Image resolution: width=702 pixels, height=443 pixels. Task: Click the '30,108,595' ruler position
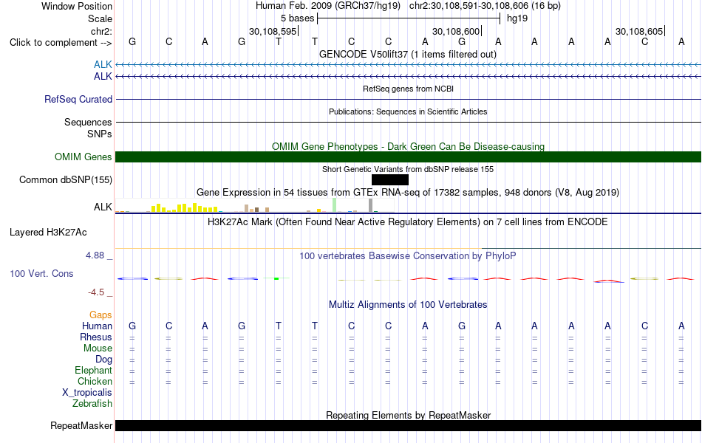coord(273,31)
